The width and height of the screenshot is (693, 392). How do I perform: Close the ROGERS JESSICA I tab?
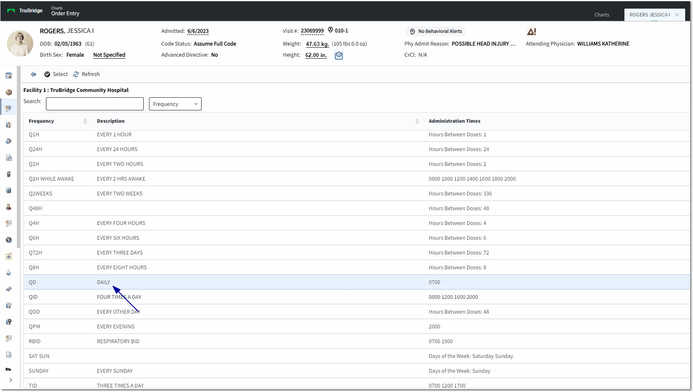677,15
